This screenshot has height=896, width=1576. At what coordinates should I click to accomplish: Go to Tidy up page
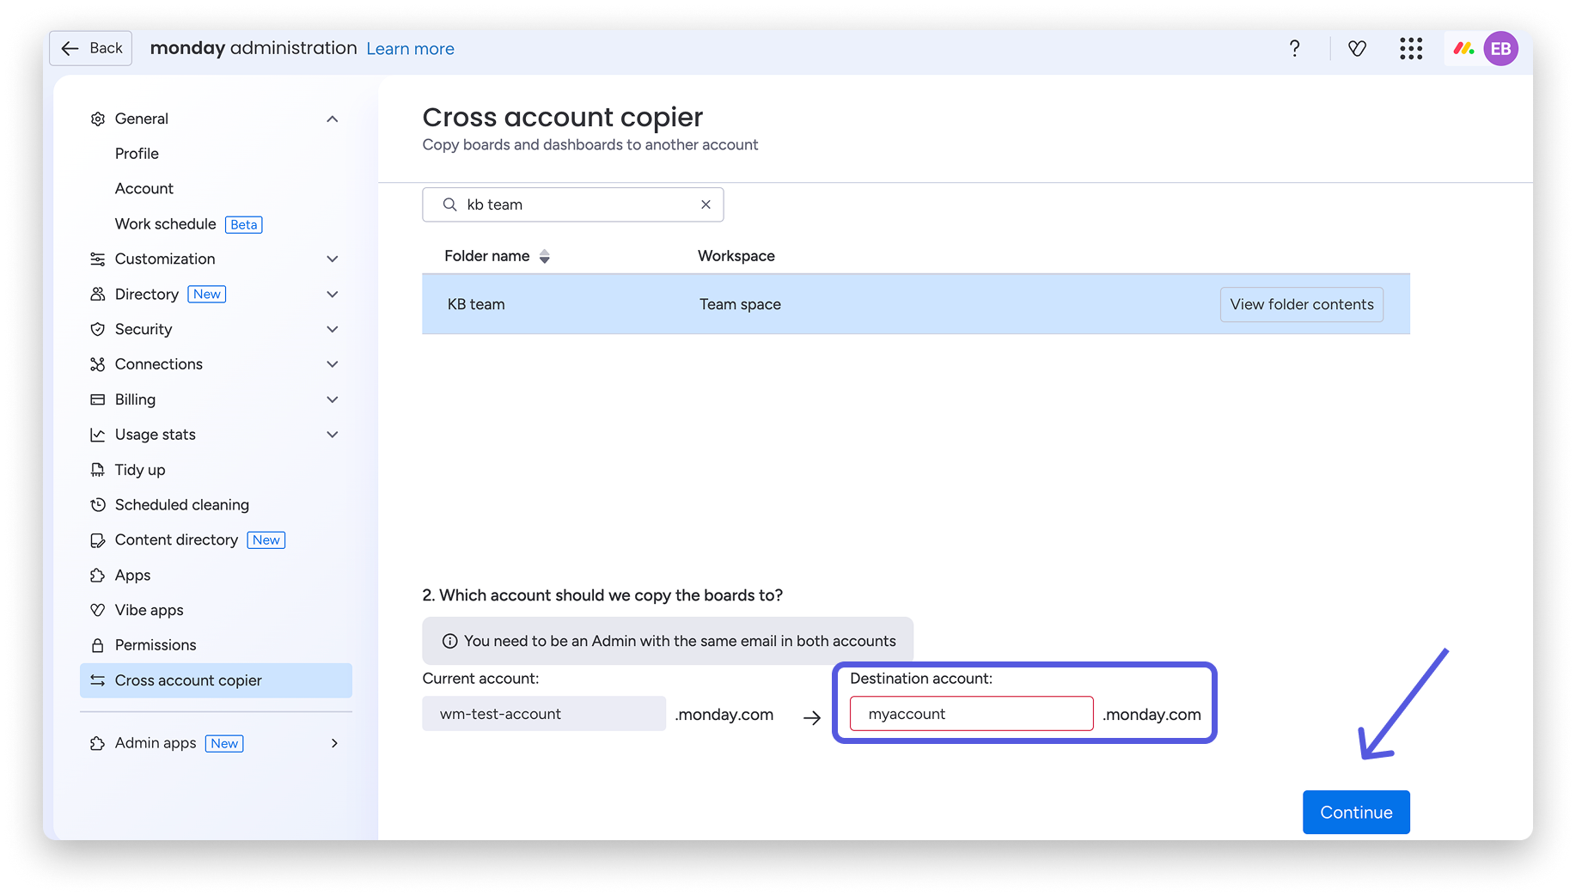coord(140,470)
